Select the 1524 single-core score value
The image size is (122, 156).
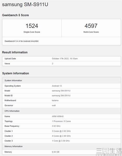32,26
